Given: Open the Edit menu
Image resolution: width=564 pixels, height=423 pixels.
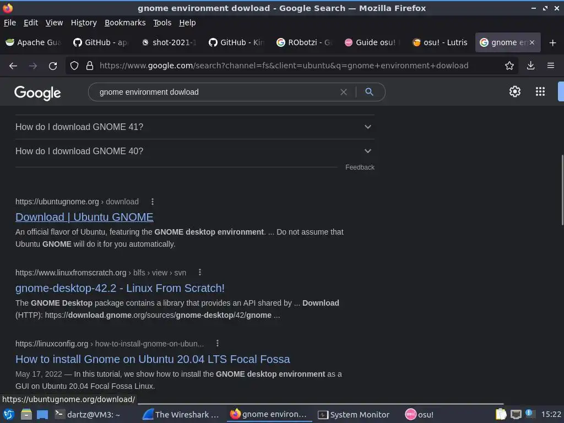Looking at the screenshot, I should click(x=31, y=23).
